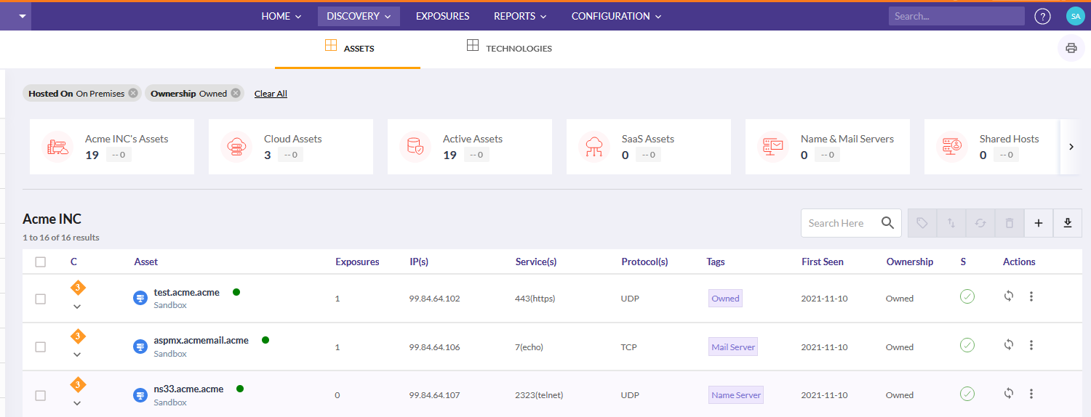Screen dimensions: 1091x417
Task: Switch to the Technologies tab
Action: [509, 48]
